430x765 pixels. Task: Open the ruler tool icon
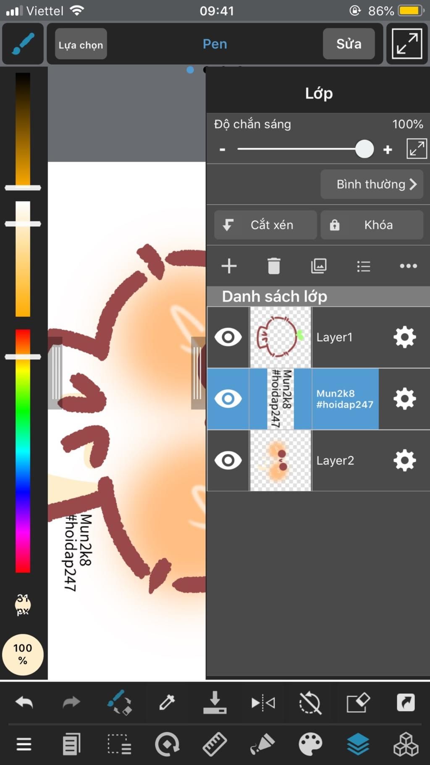click(215, 745)
